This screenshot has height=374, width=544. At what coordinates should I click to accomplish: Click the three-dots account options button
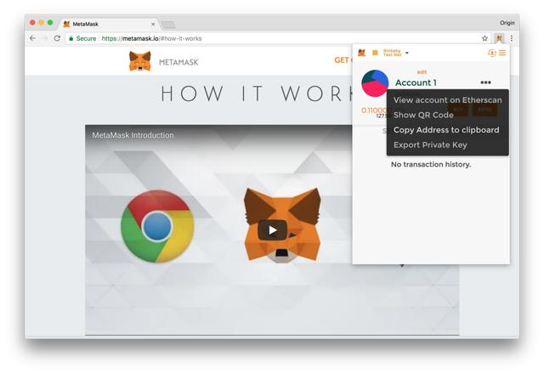coord(485,82)
